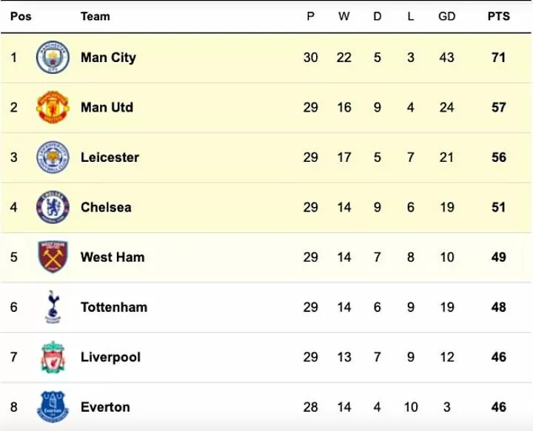
Task: Click Tottenham's 48 points cell
Action: [x=499, y=307]
